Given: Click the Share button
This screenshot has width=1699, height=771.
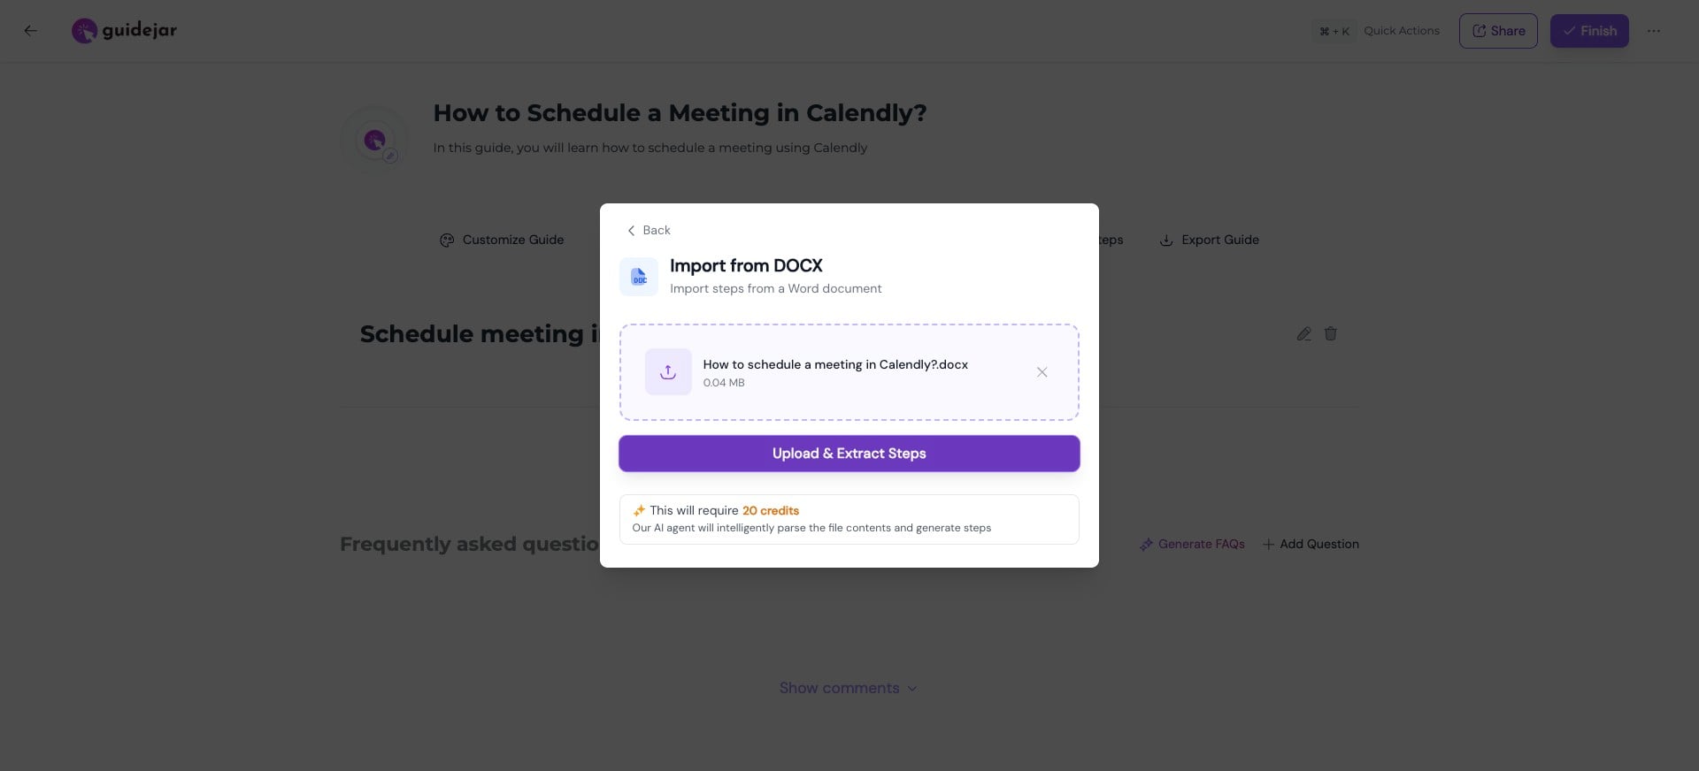Looking at the screenshot, I should click(x=1497, y=30).
